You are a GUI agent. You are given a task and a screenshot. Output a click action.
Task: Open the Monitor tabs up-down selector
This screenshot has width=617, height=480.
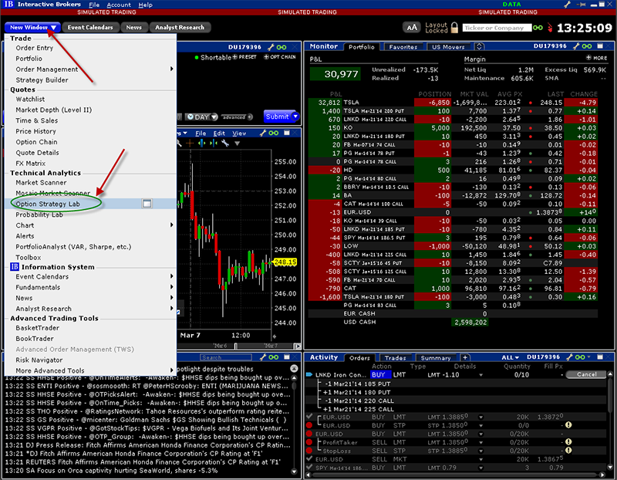(x=479, y=46)
